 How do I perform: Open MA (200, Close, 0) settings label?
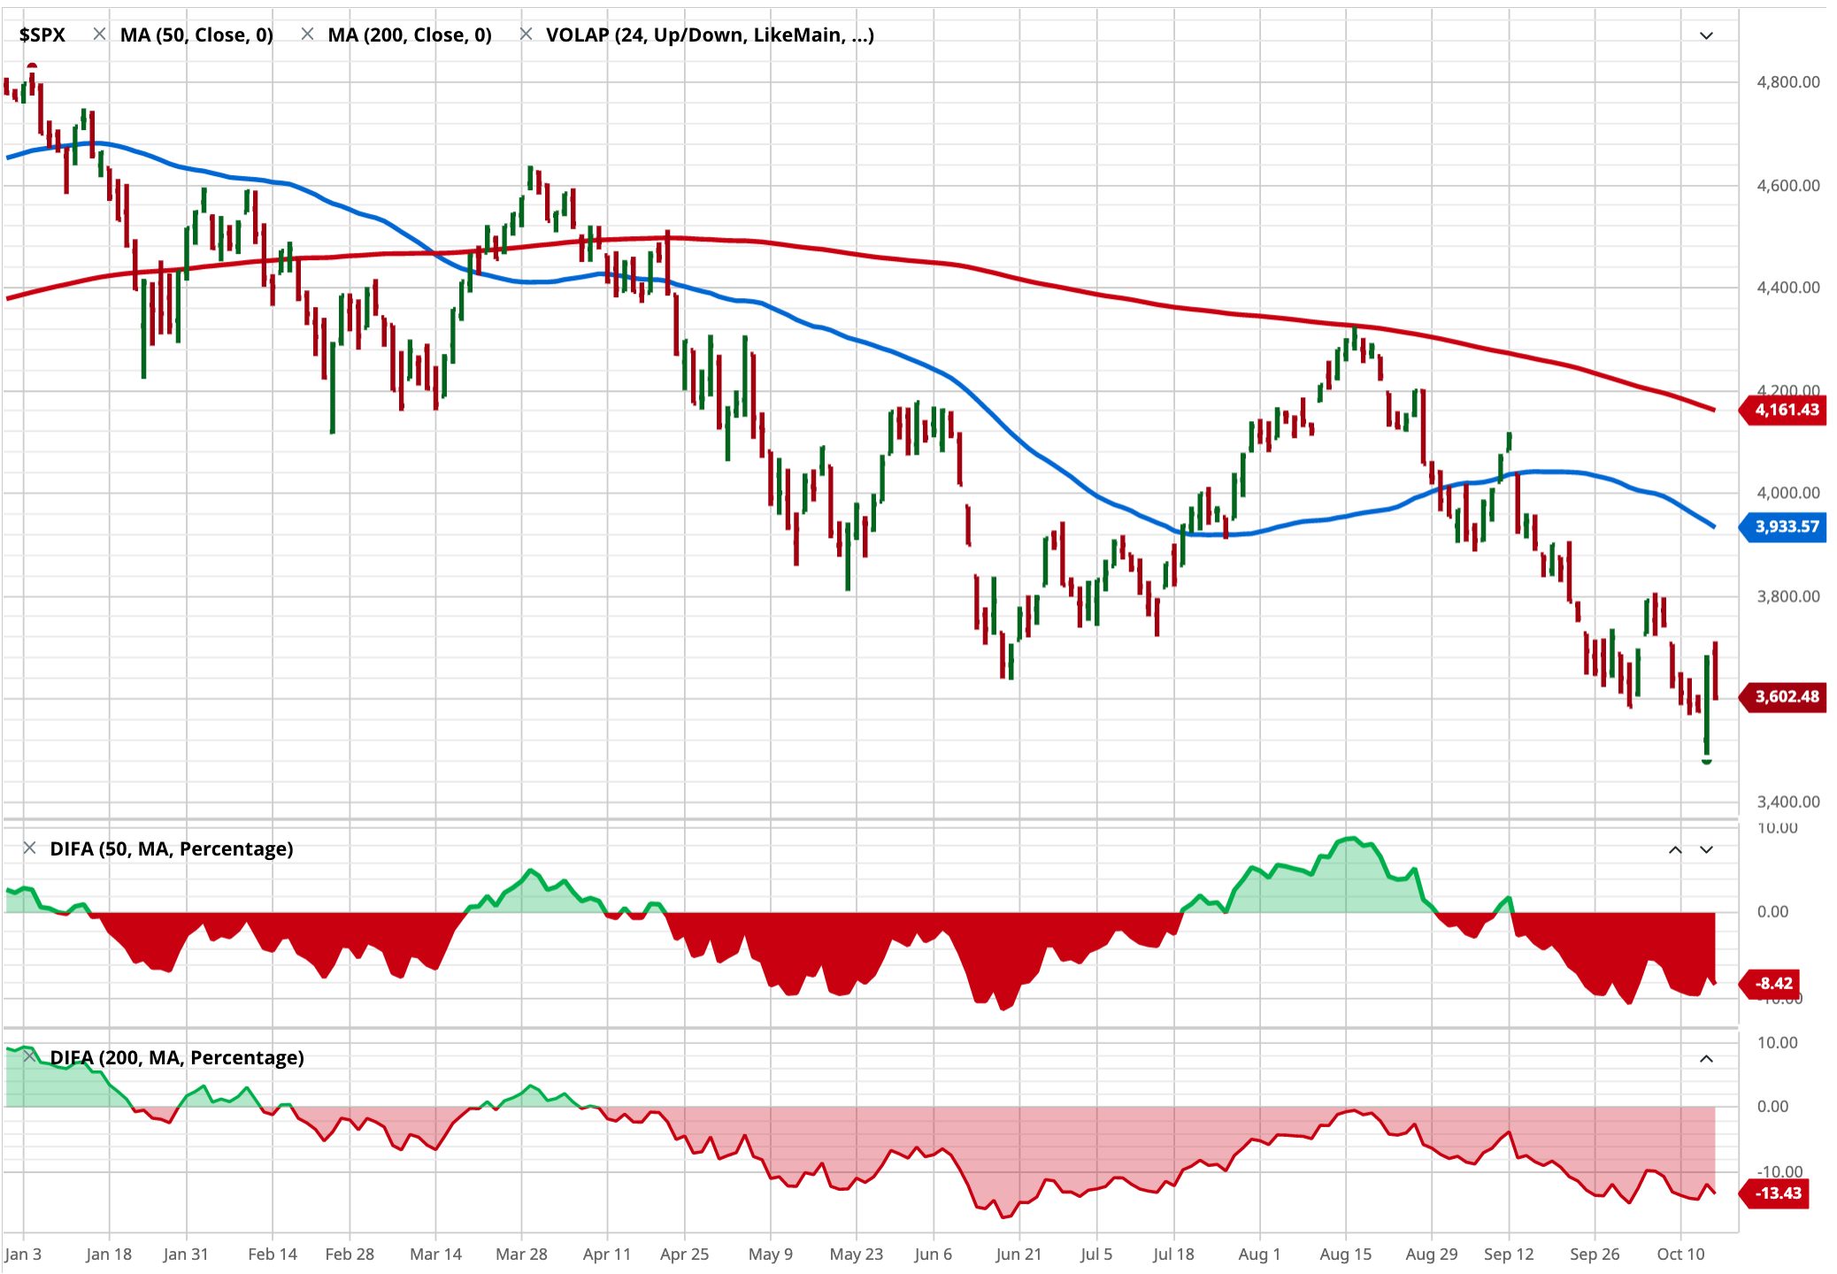pyautogui.click(x=410, y=35)
